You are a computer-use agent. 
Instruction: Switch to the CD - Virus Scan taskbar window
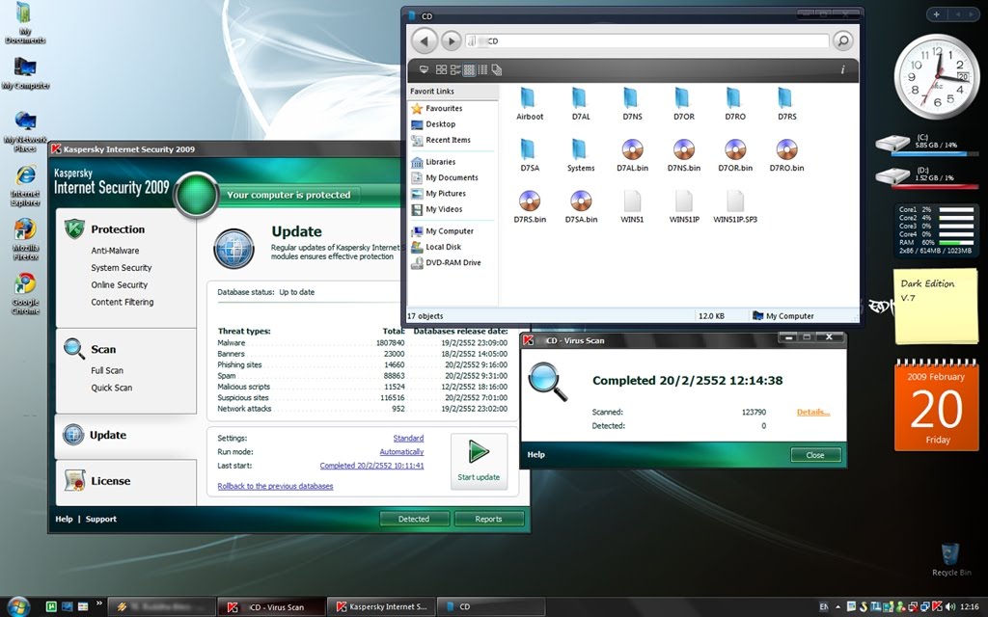pos(272,606)
